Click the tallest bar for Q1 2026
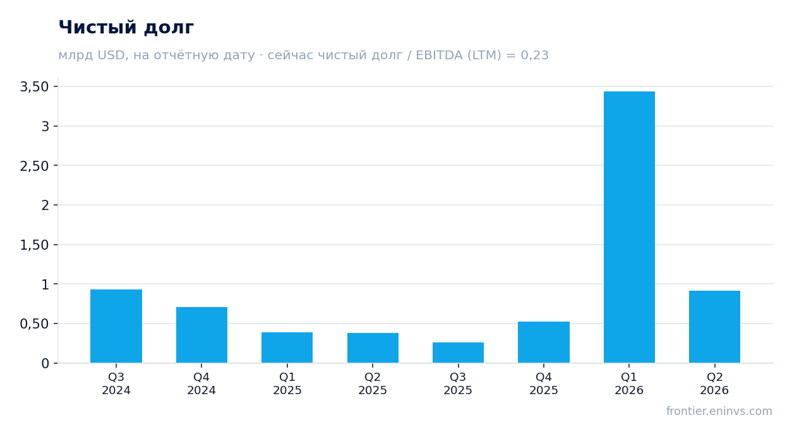This screenshot has height=437, width=792. [x=629, y=227]
